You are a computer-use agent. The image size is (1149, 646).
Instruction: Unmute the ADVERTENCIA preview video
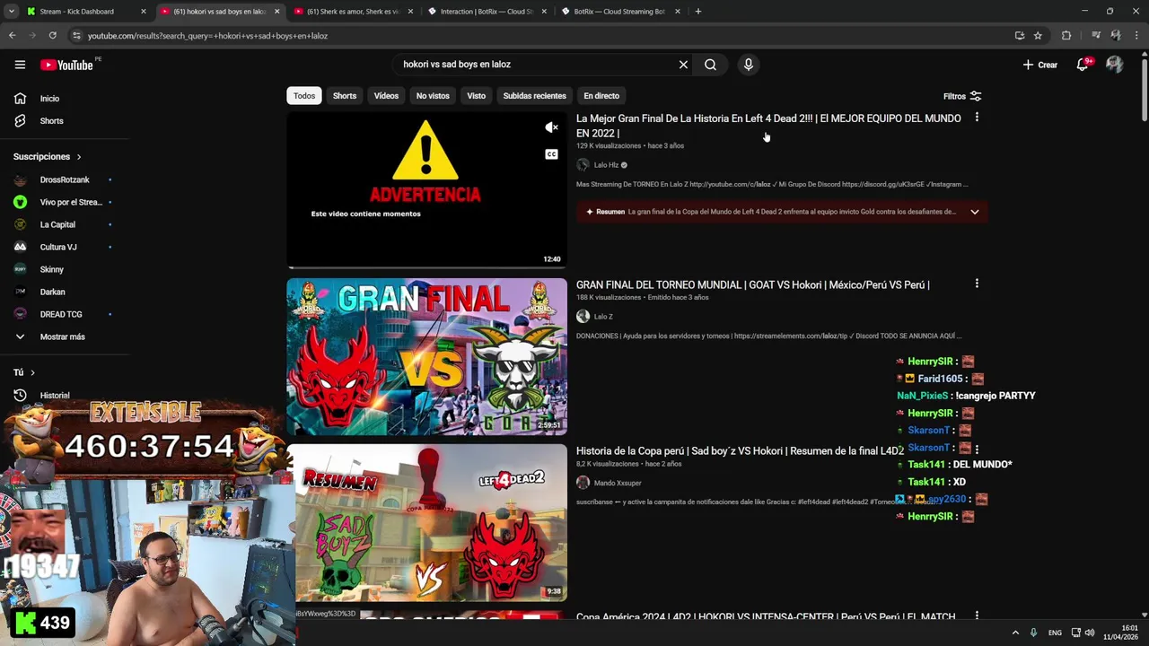point(551,128)
